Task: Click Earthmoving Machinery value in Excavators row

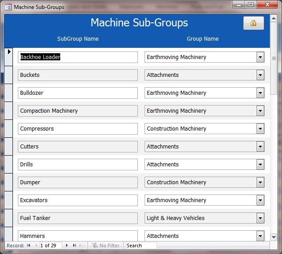Action: coord(176,200)
